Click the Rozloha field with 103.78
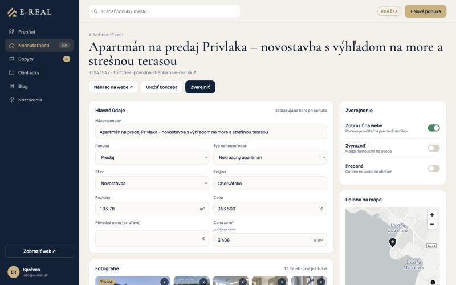Image resolution: width=456 pixels, height=285 pixels. [152, 209]
